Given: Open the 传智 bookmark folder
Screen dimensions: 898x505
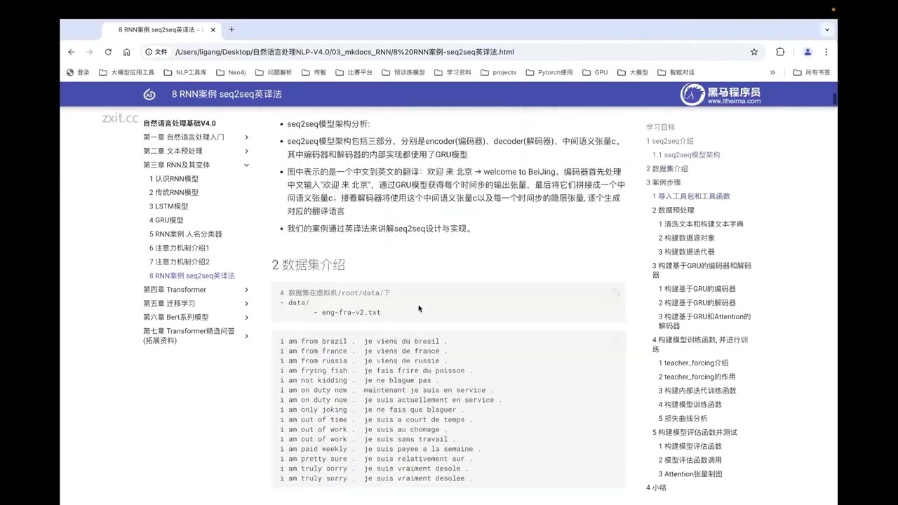Looking at the screenshot, I should (314, 72).
